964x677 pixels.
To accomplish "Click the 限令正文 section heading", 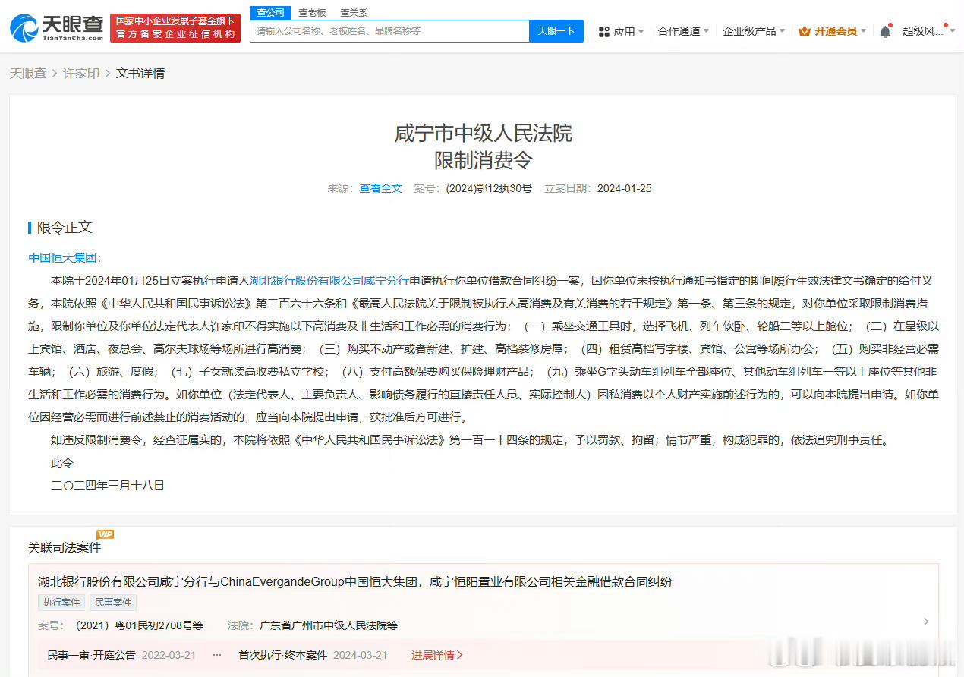I will coord(65,228).
